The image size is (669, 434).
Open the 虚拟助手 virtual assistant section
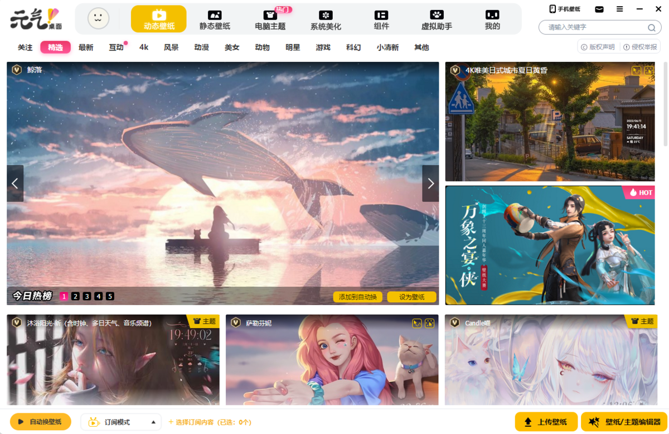[x=437, y=20]
